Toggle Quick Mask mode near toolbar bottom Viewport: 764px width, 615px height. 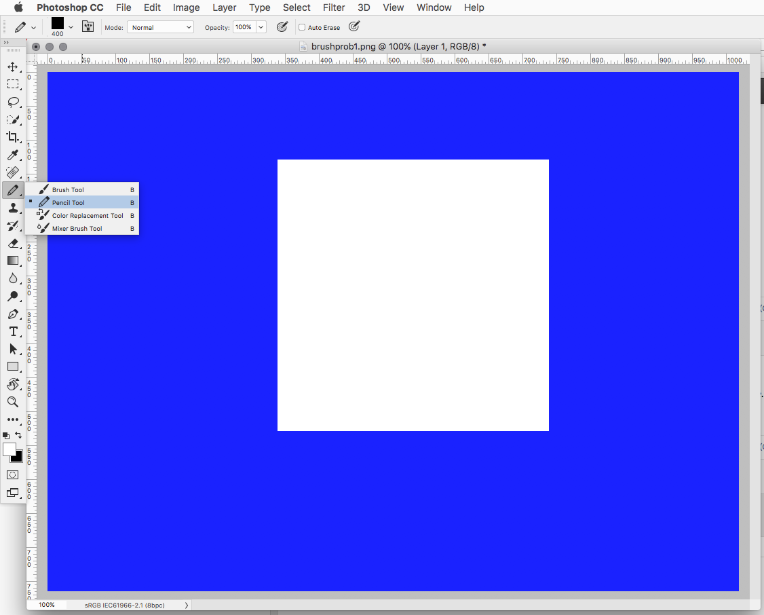pyautogui.click(x=12, y=475)
